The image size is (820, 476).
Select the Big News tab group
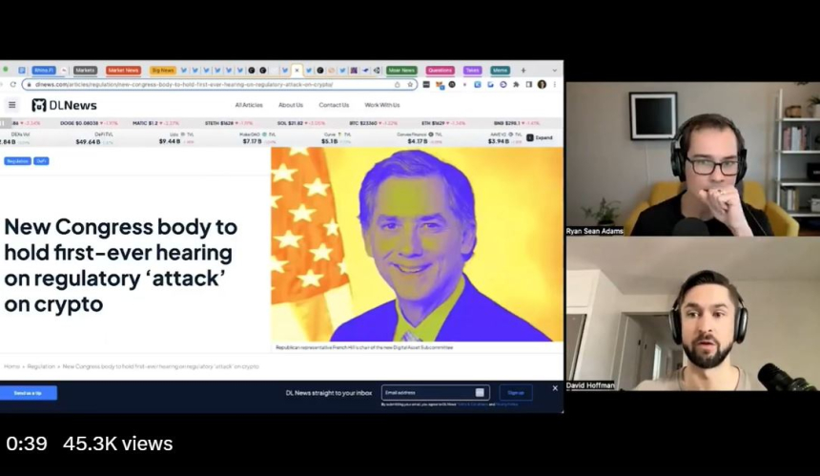(162, 70)
